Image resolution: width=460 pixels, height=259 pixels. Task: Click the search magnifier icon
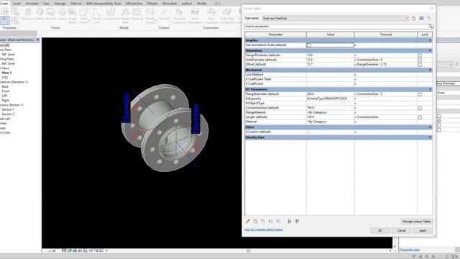(x=431, y=27)
